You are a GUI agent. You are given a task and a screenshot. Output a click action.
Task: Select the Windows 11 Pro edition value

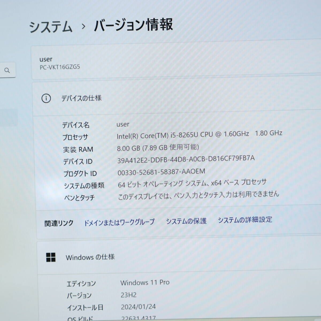pos(145,282)
